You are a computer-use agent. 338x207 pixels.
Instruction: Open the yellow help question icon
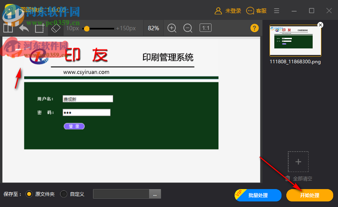[x=254, y=28]
